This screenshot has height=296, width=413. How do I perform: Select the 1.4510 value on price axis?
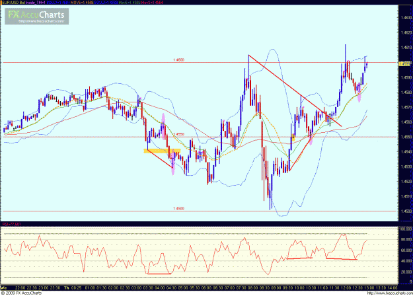(x=406, y=196)
